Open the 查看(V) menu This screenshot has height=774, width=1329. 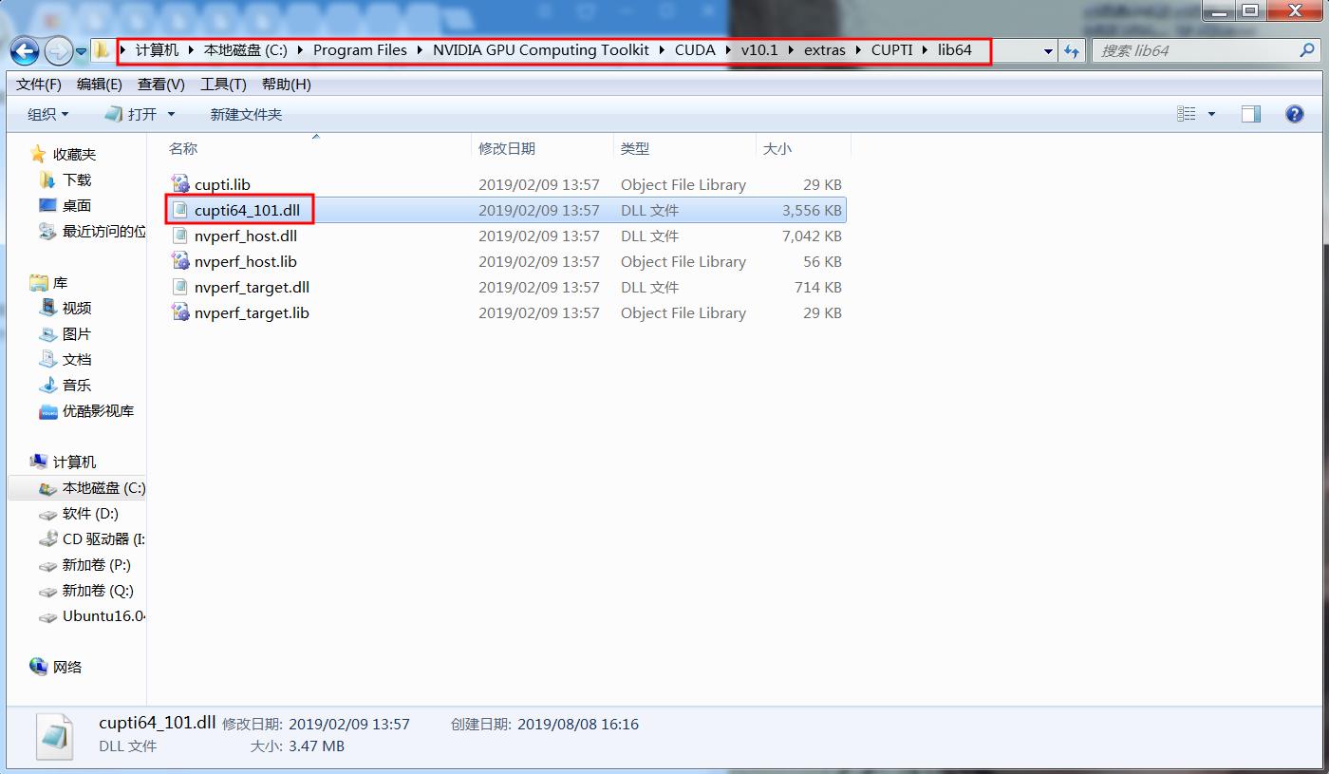coord(161,85)
